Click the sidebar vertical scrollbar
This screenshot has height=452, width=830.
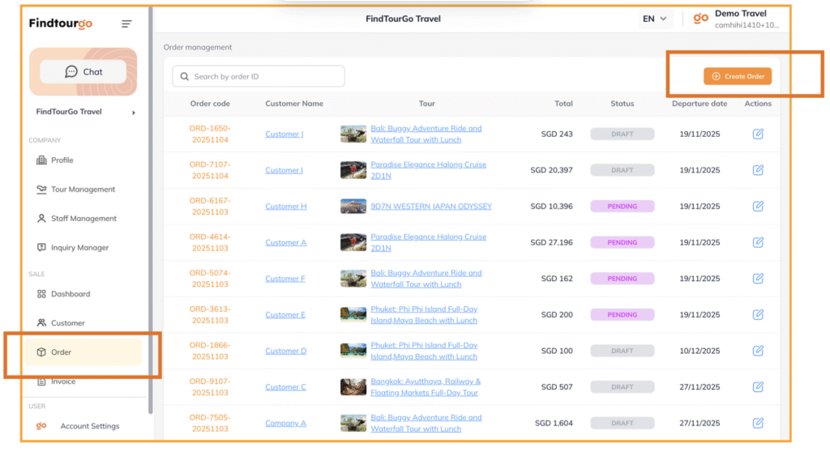[x=150, y=203]
